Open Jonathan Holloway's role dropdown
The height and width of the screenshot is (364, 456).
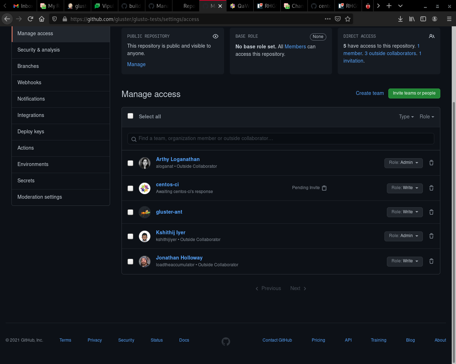click(x=405, y=261)
